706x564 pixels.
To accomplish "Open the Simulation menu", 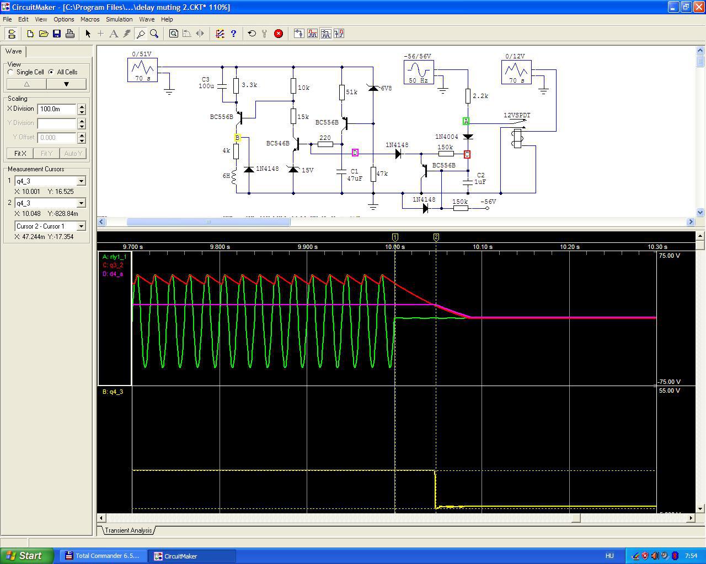I will (119, 19).
